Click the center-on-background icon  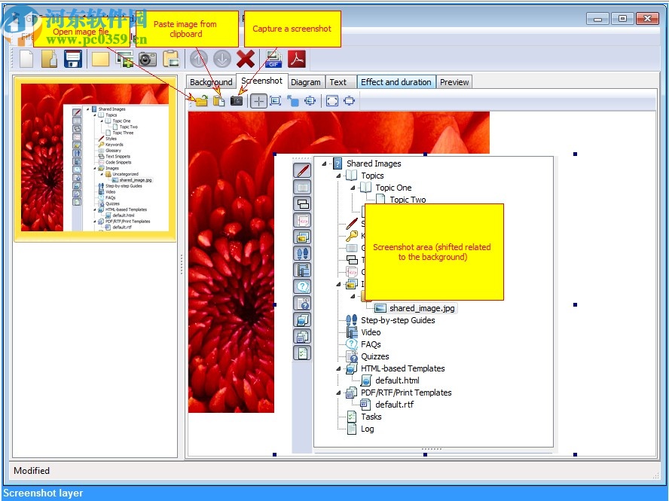(350, 101)
